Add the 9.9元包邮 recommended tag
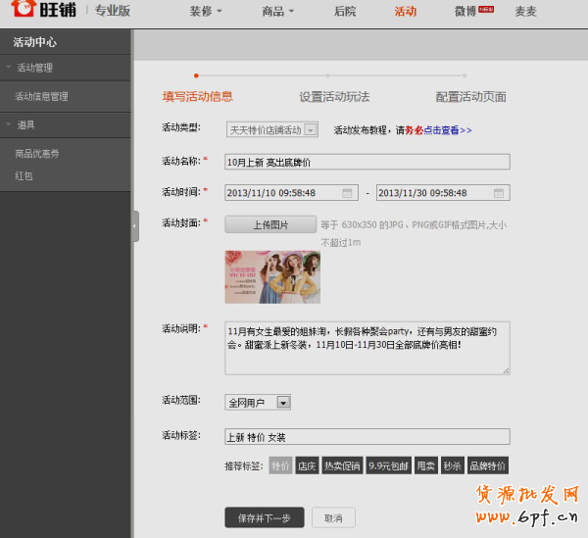Screen dimensions: 588x538 [387, 465]
